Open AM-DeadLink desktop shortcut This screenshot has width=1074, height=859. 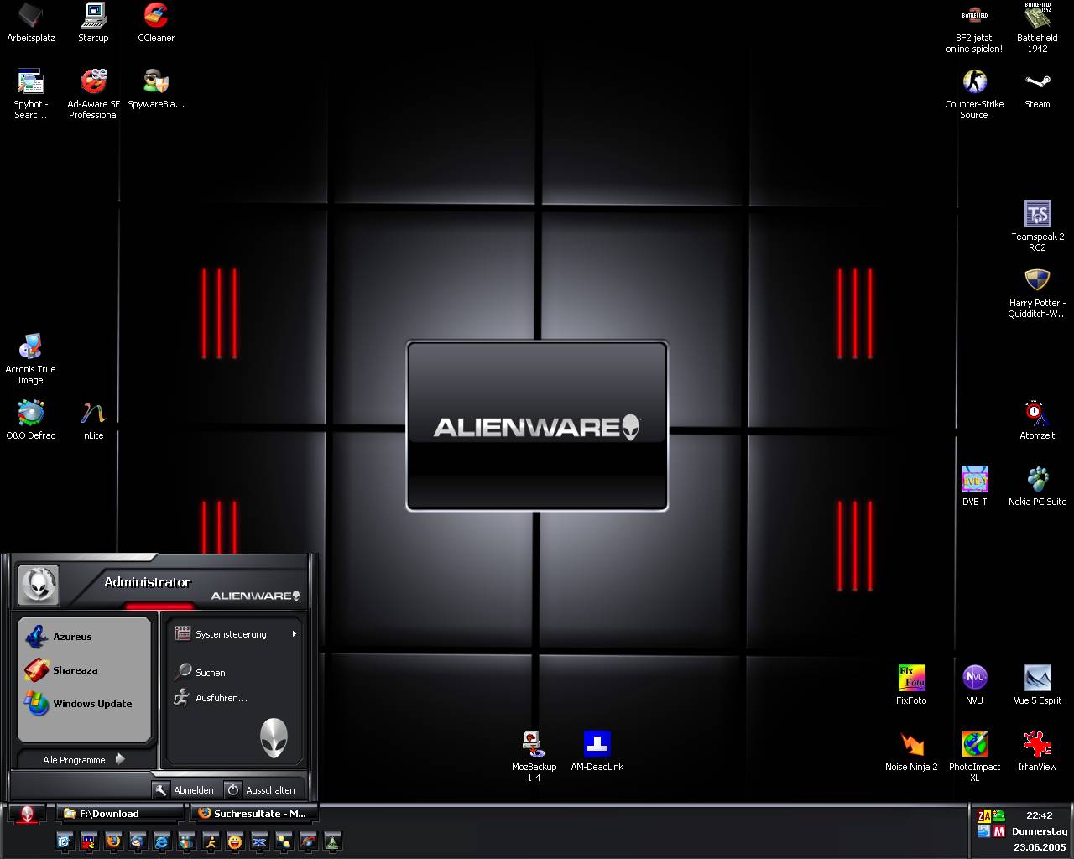[597, 752]
